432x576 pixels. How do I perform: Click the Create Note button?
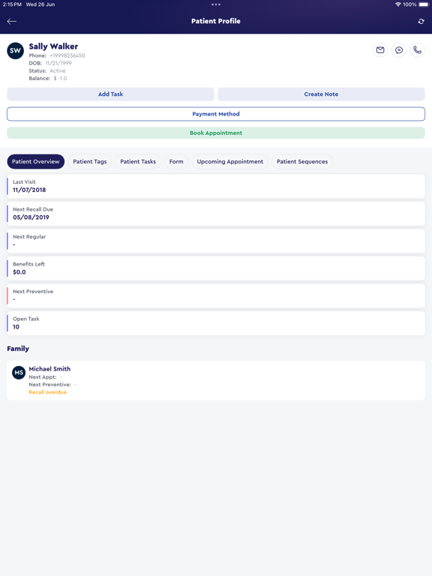[x=321, y=94]
